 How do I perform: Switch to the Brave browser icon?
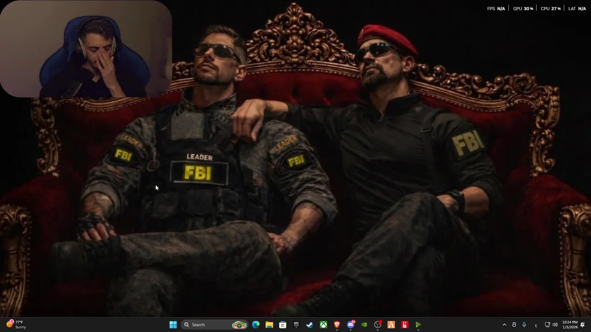click(337, 325)
